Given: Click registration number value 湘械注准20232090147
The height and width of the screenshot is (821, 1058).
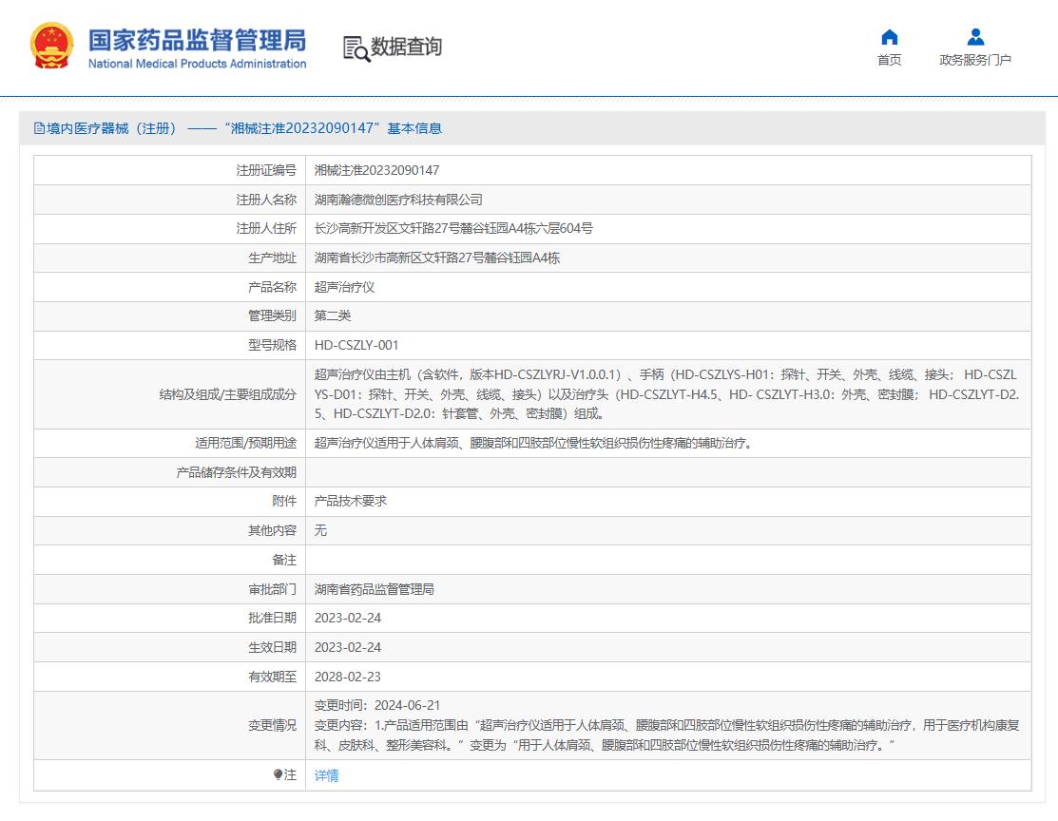Looking at the screenshot, I should [376, 170].
